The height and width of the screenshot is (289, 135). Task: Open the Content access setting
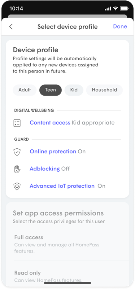click(x=50, y=123)
